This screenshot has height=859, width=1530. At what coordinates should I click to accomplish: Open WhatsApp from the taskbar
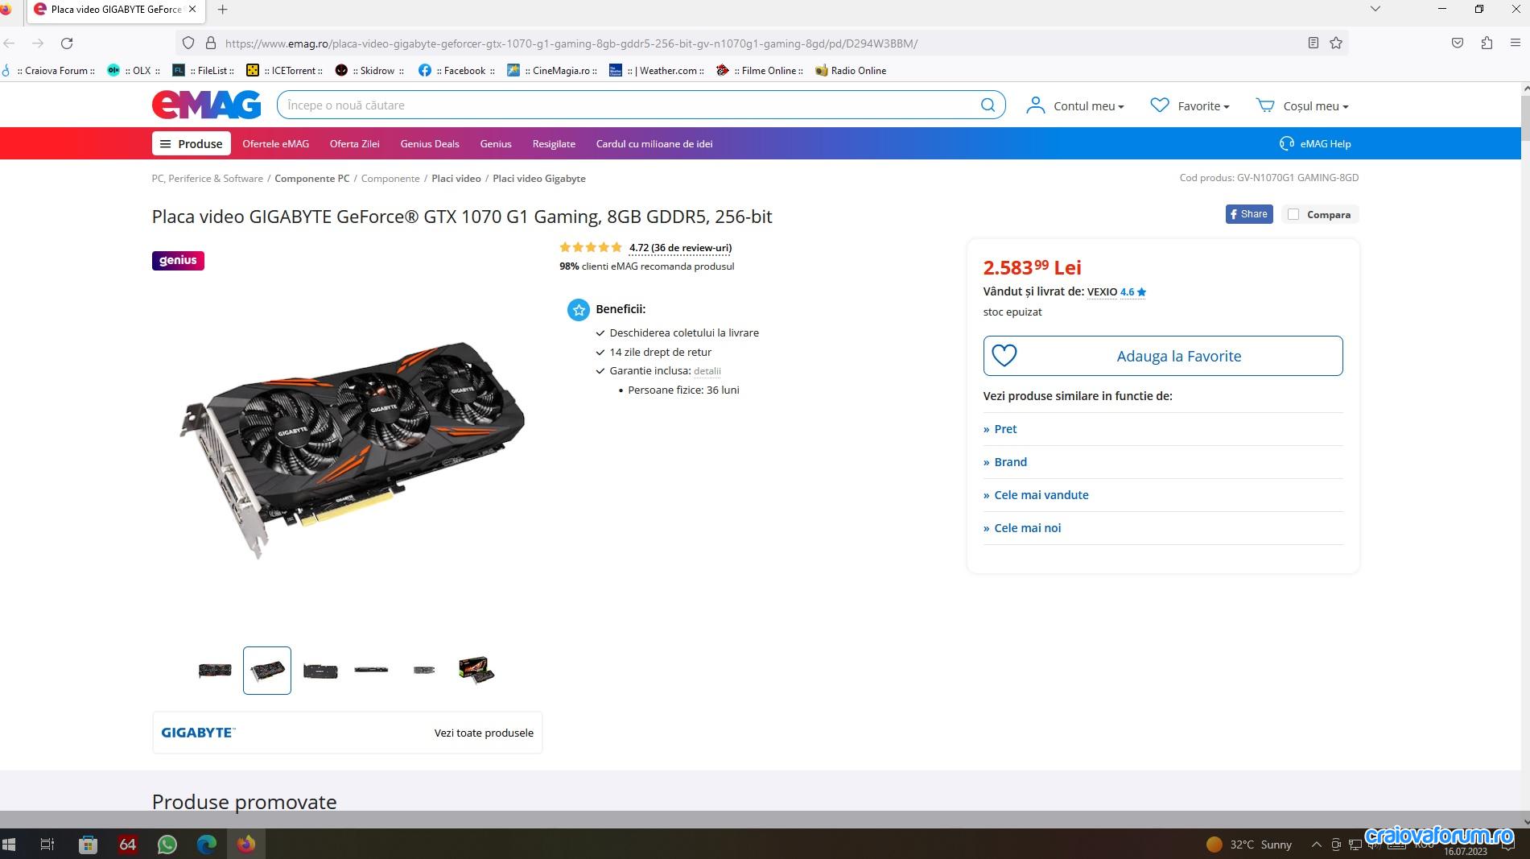pyautogui.click(x=167, y=845)
